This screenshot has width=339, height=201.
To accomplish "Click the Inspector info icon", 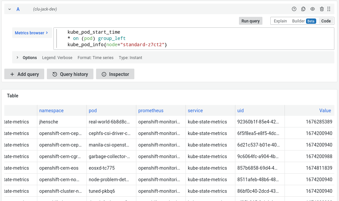I will (104, 74).
